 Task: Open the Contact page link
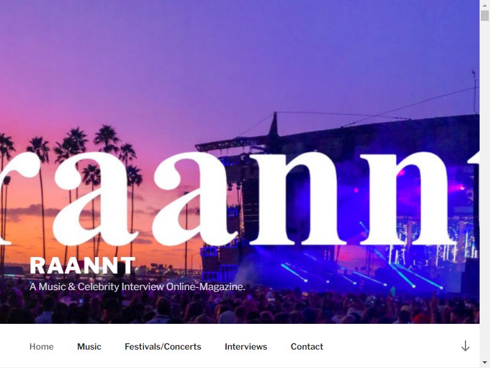point(307,347)
